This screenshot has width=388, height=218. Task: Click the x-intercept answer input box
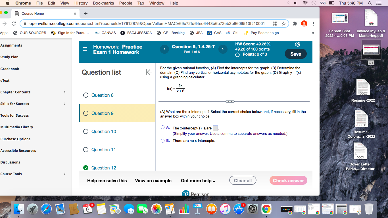(216, 128)
